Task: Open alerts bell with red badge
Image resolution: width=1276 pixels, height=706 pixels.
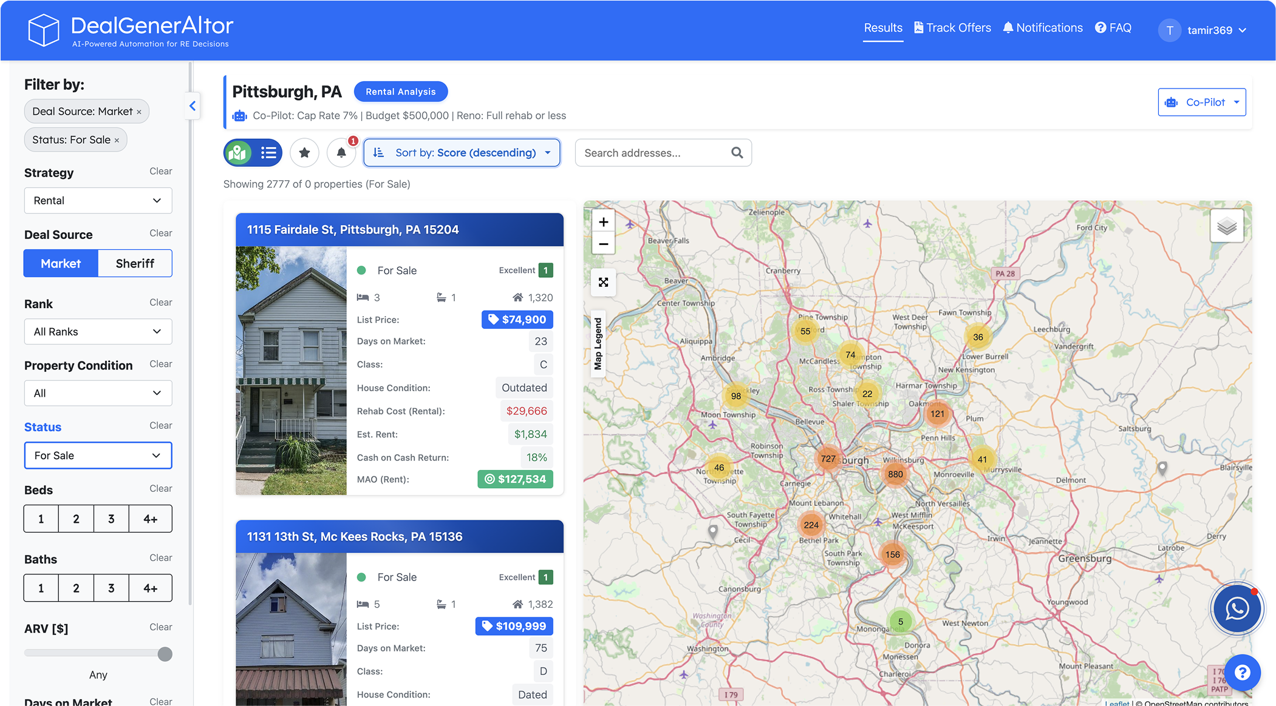Action: (x=341, y=153)
